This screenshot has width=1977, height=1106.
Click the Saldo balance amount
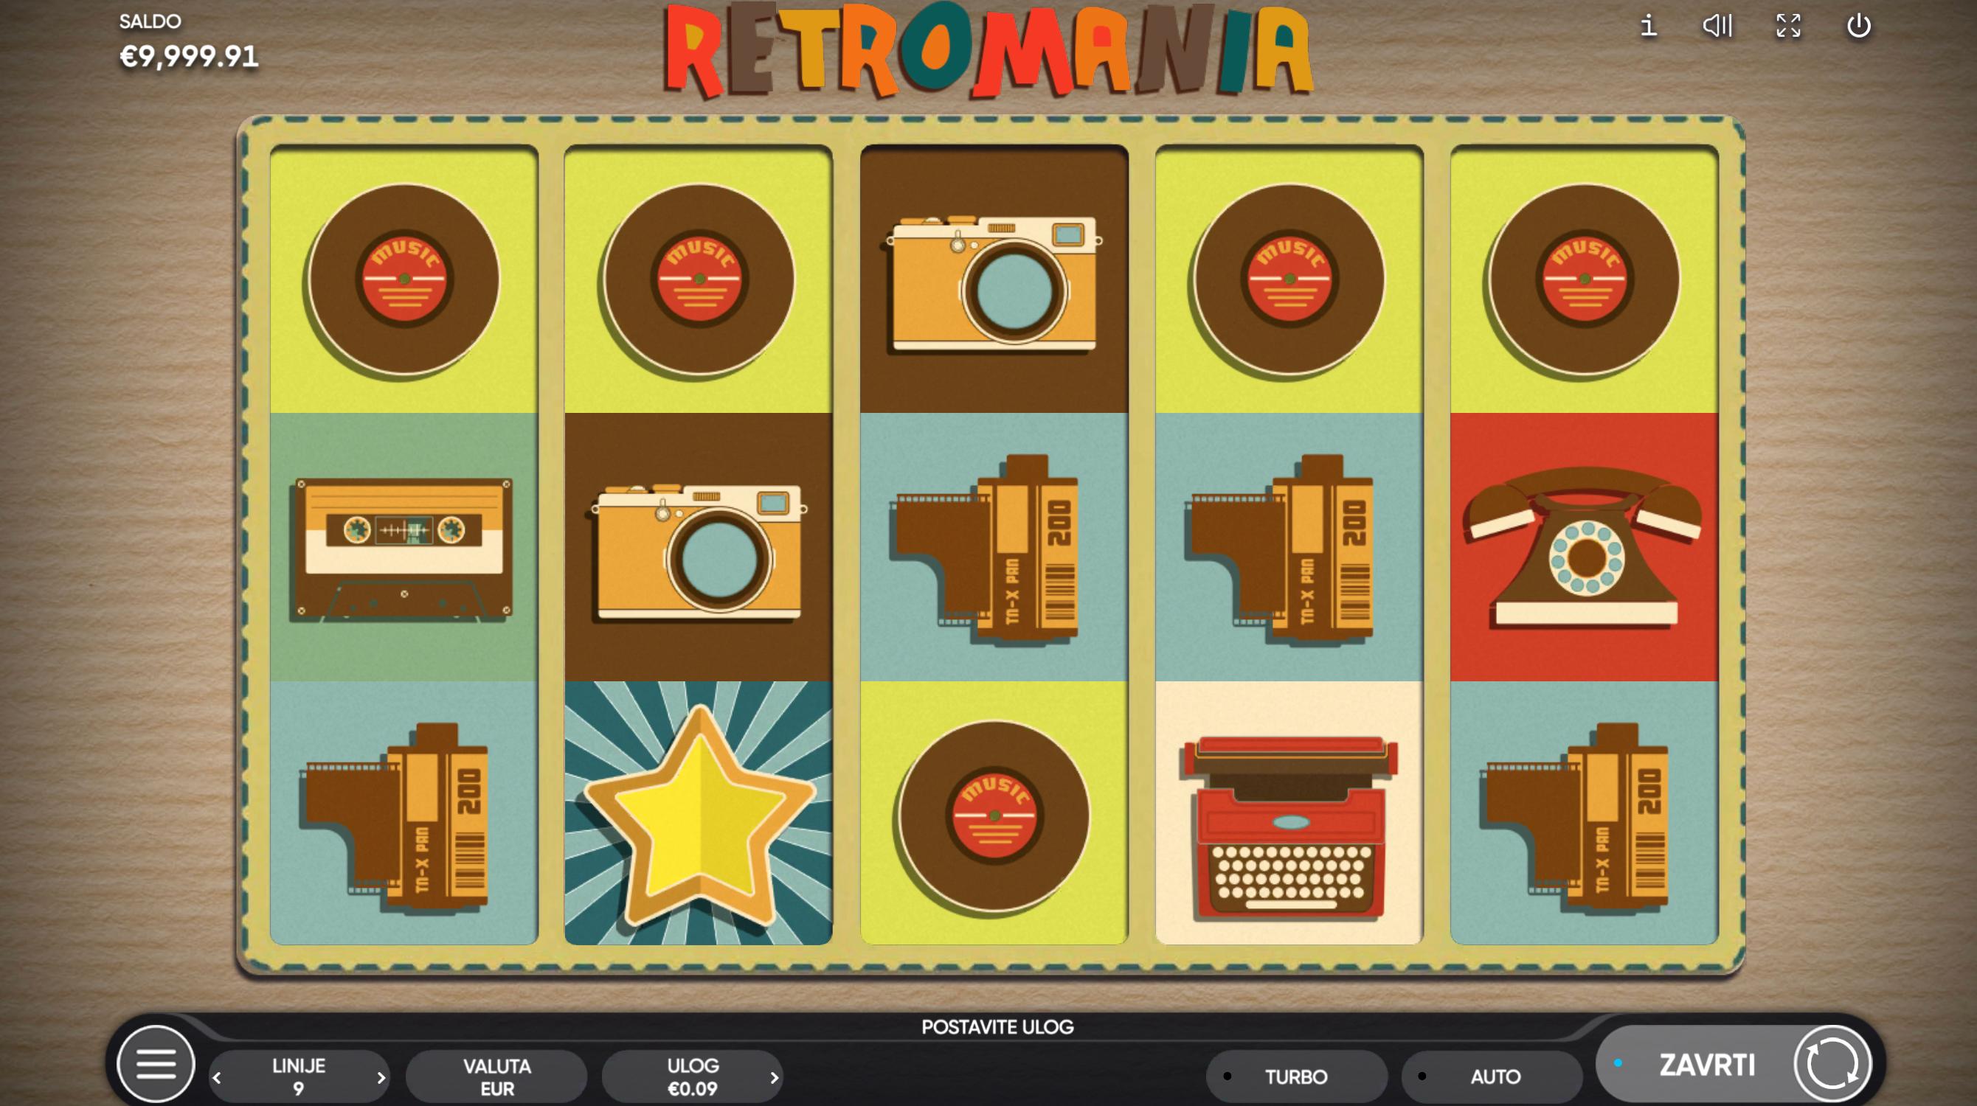pos(189,56)
